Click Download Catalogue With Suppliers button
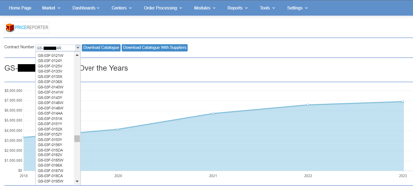The height and width of the screenshot is (186, 413). click(x=155, y=48)
